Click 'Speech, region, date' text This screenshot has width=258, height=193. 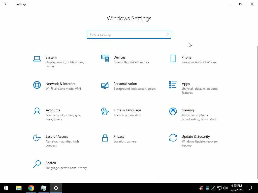127,115
